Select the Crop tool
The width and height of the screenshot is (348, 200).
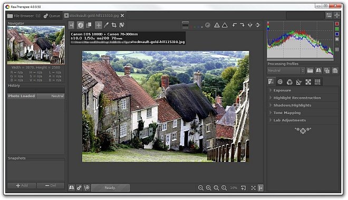pos(114,25)
